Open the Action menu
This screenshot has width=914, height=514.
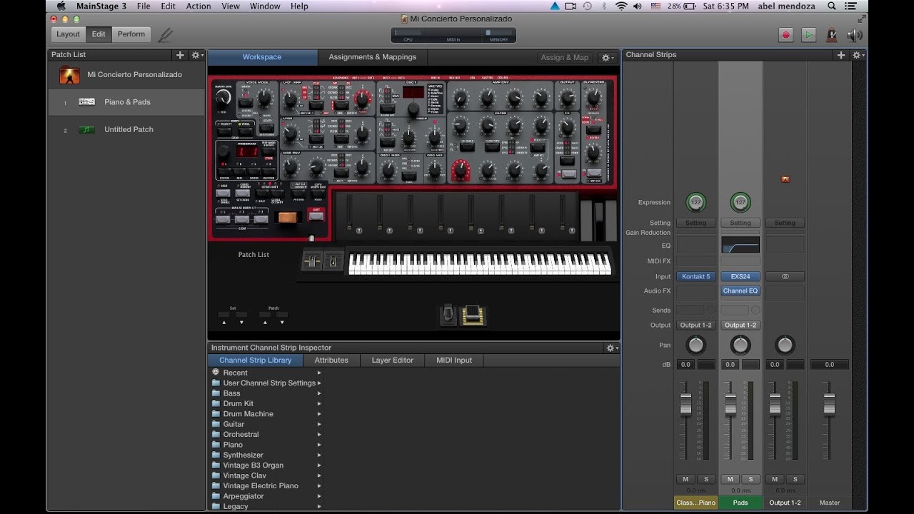[x=199, y=6]
